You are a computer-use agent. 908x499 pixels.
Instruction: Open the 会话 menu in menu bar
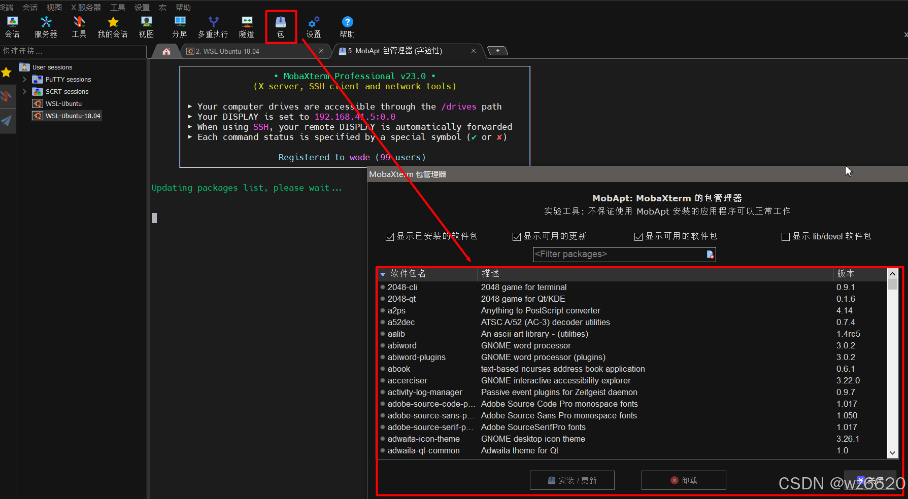30,7
